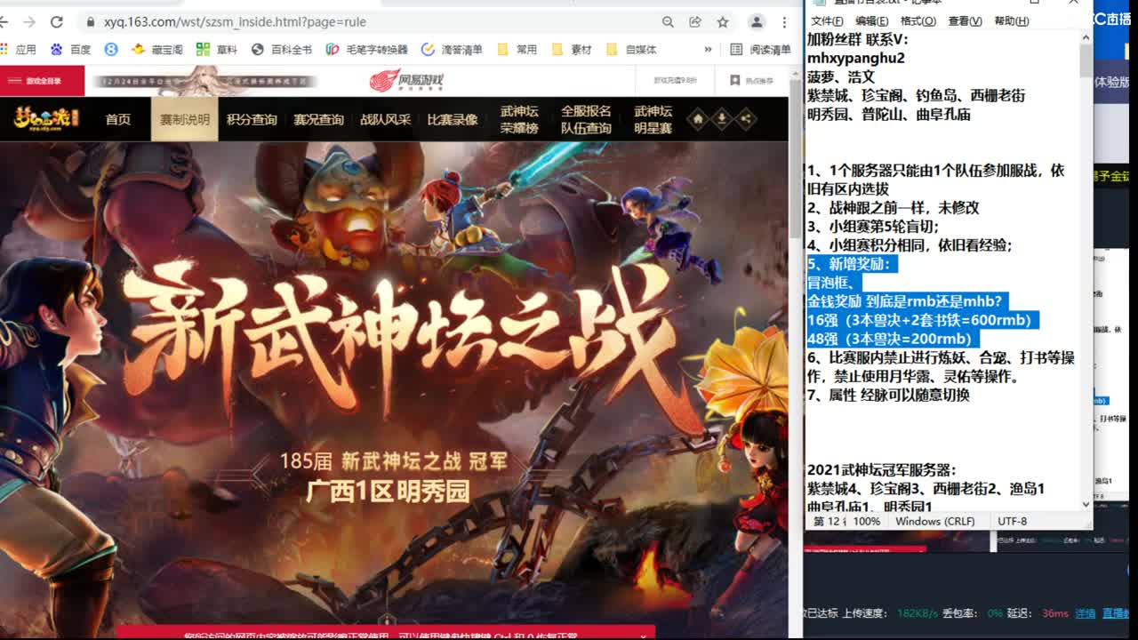The height and width of the screenshot is (640, 1138).
Task: Open 游戏全目录 red menu button
Action: [x=42, y=81]
